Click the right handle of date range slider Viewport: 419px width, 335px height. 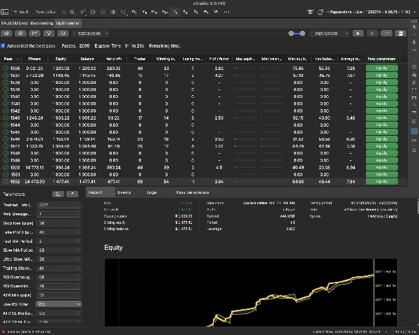tap(302, 34)
